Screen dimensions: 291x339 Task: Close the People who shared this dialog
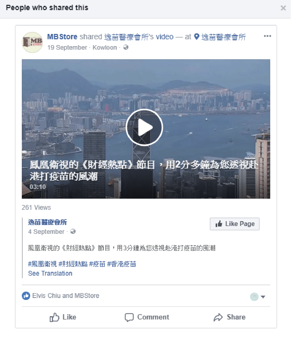283,8
